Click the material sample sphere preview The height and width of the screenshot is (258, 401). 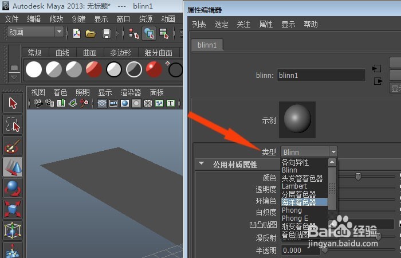tap(297, 119)
